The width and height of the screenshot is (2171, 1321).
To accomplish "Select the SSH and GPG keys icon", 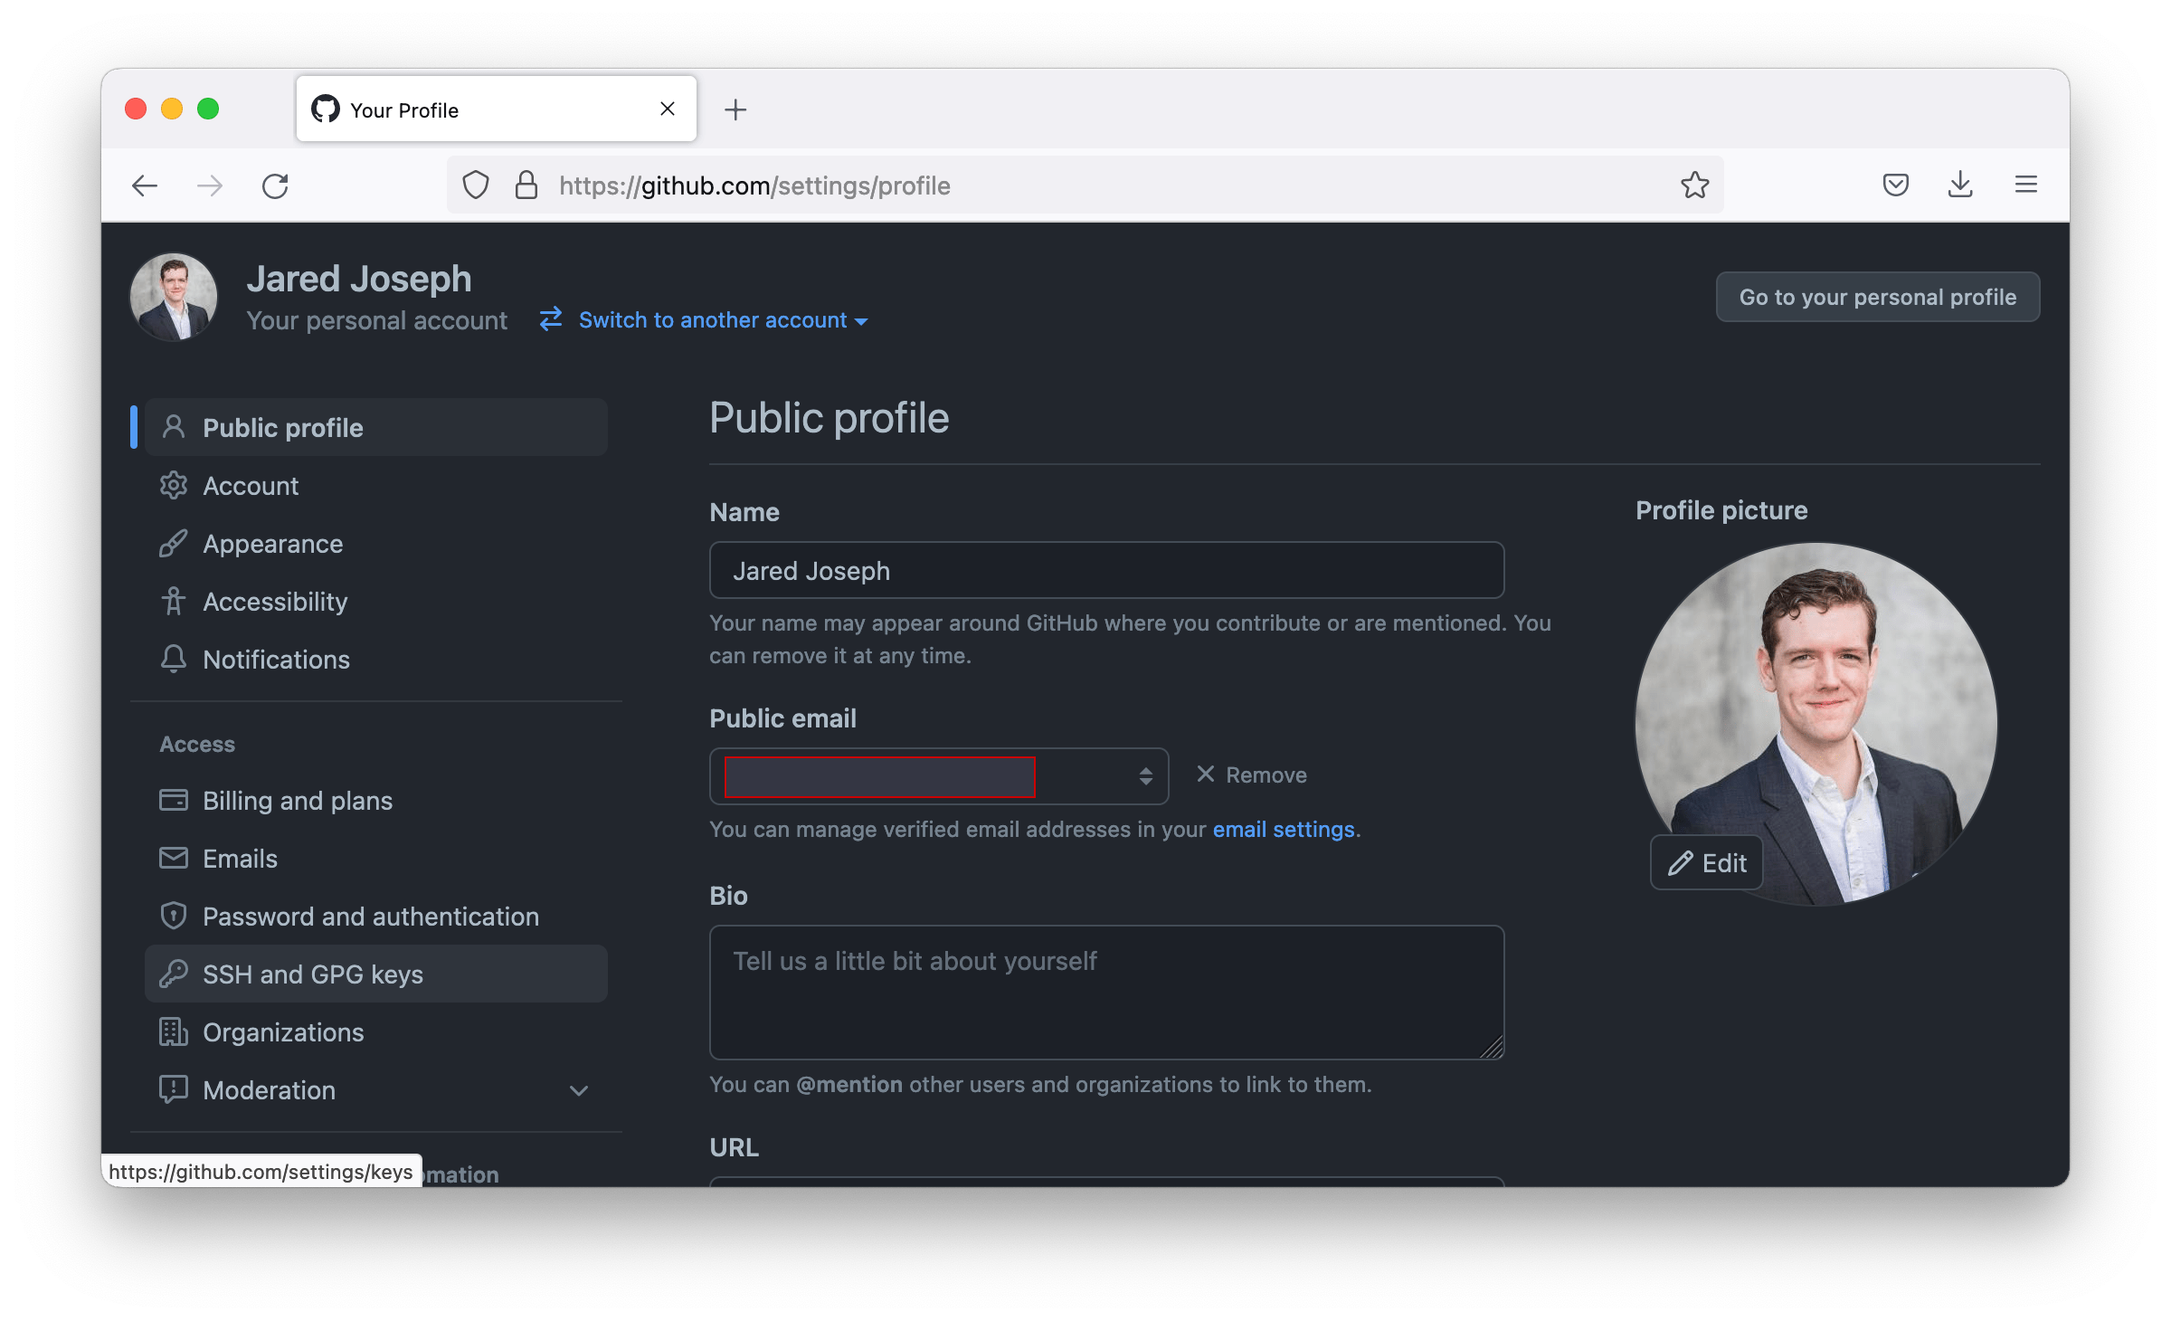I will click(174, 974).
